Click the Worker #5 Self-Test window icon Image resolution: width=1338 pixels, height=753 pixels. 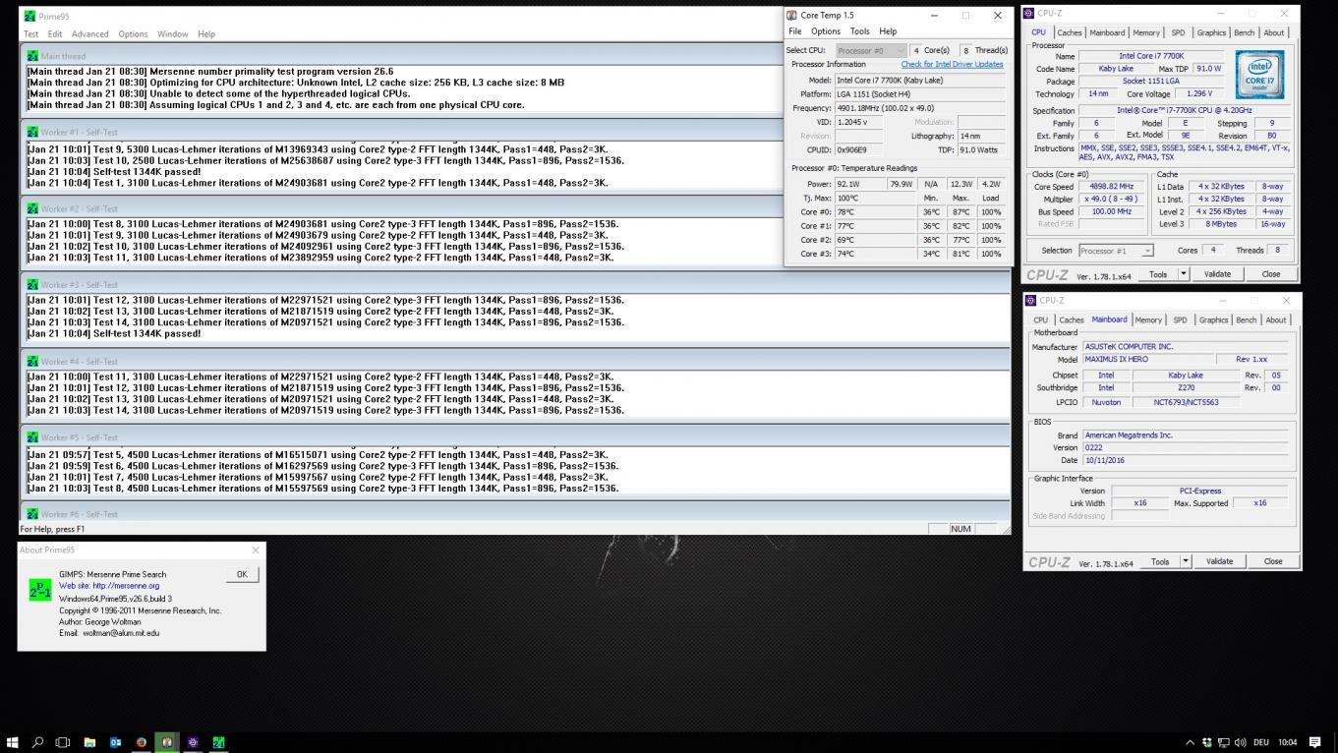(33, 437)
